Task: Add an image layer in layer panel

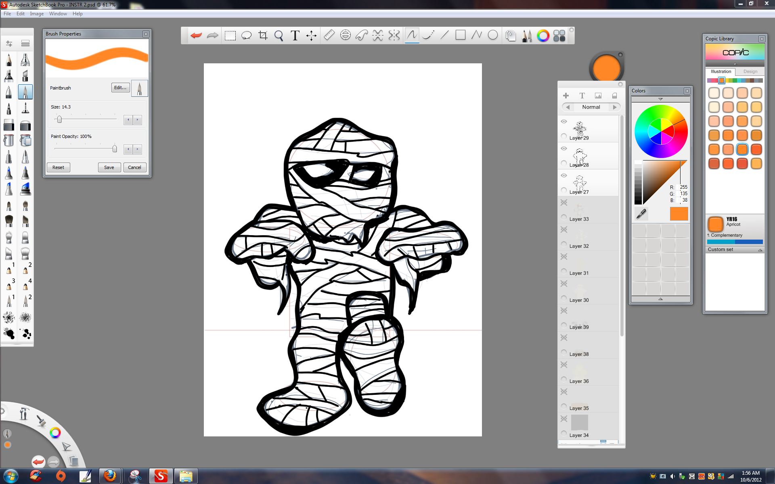Action: click(x=598, y=96)
